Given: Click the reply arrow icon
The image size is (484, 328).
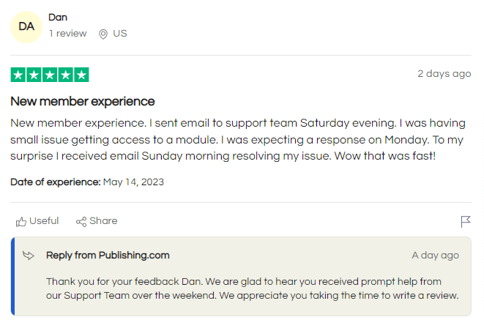Looking at the screenshot, I should pyautogui.click(x=29, y=256).
